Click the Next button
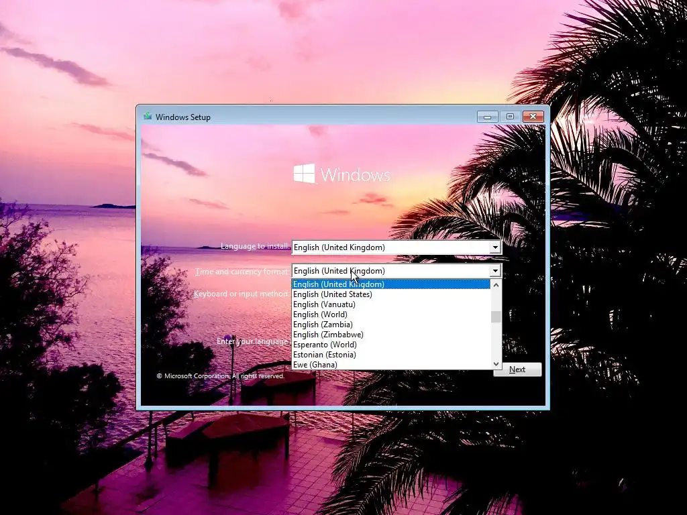Image resolution: width=687 pixels, height=515 pixels. click(x=517, y=369)
